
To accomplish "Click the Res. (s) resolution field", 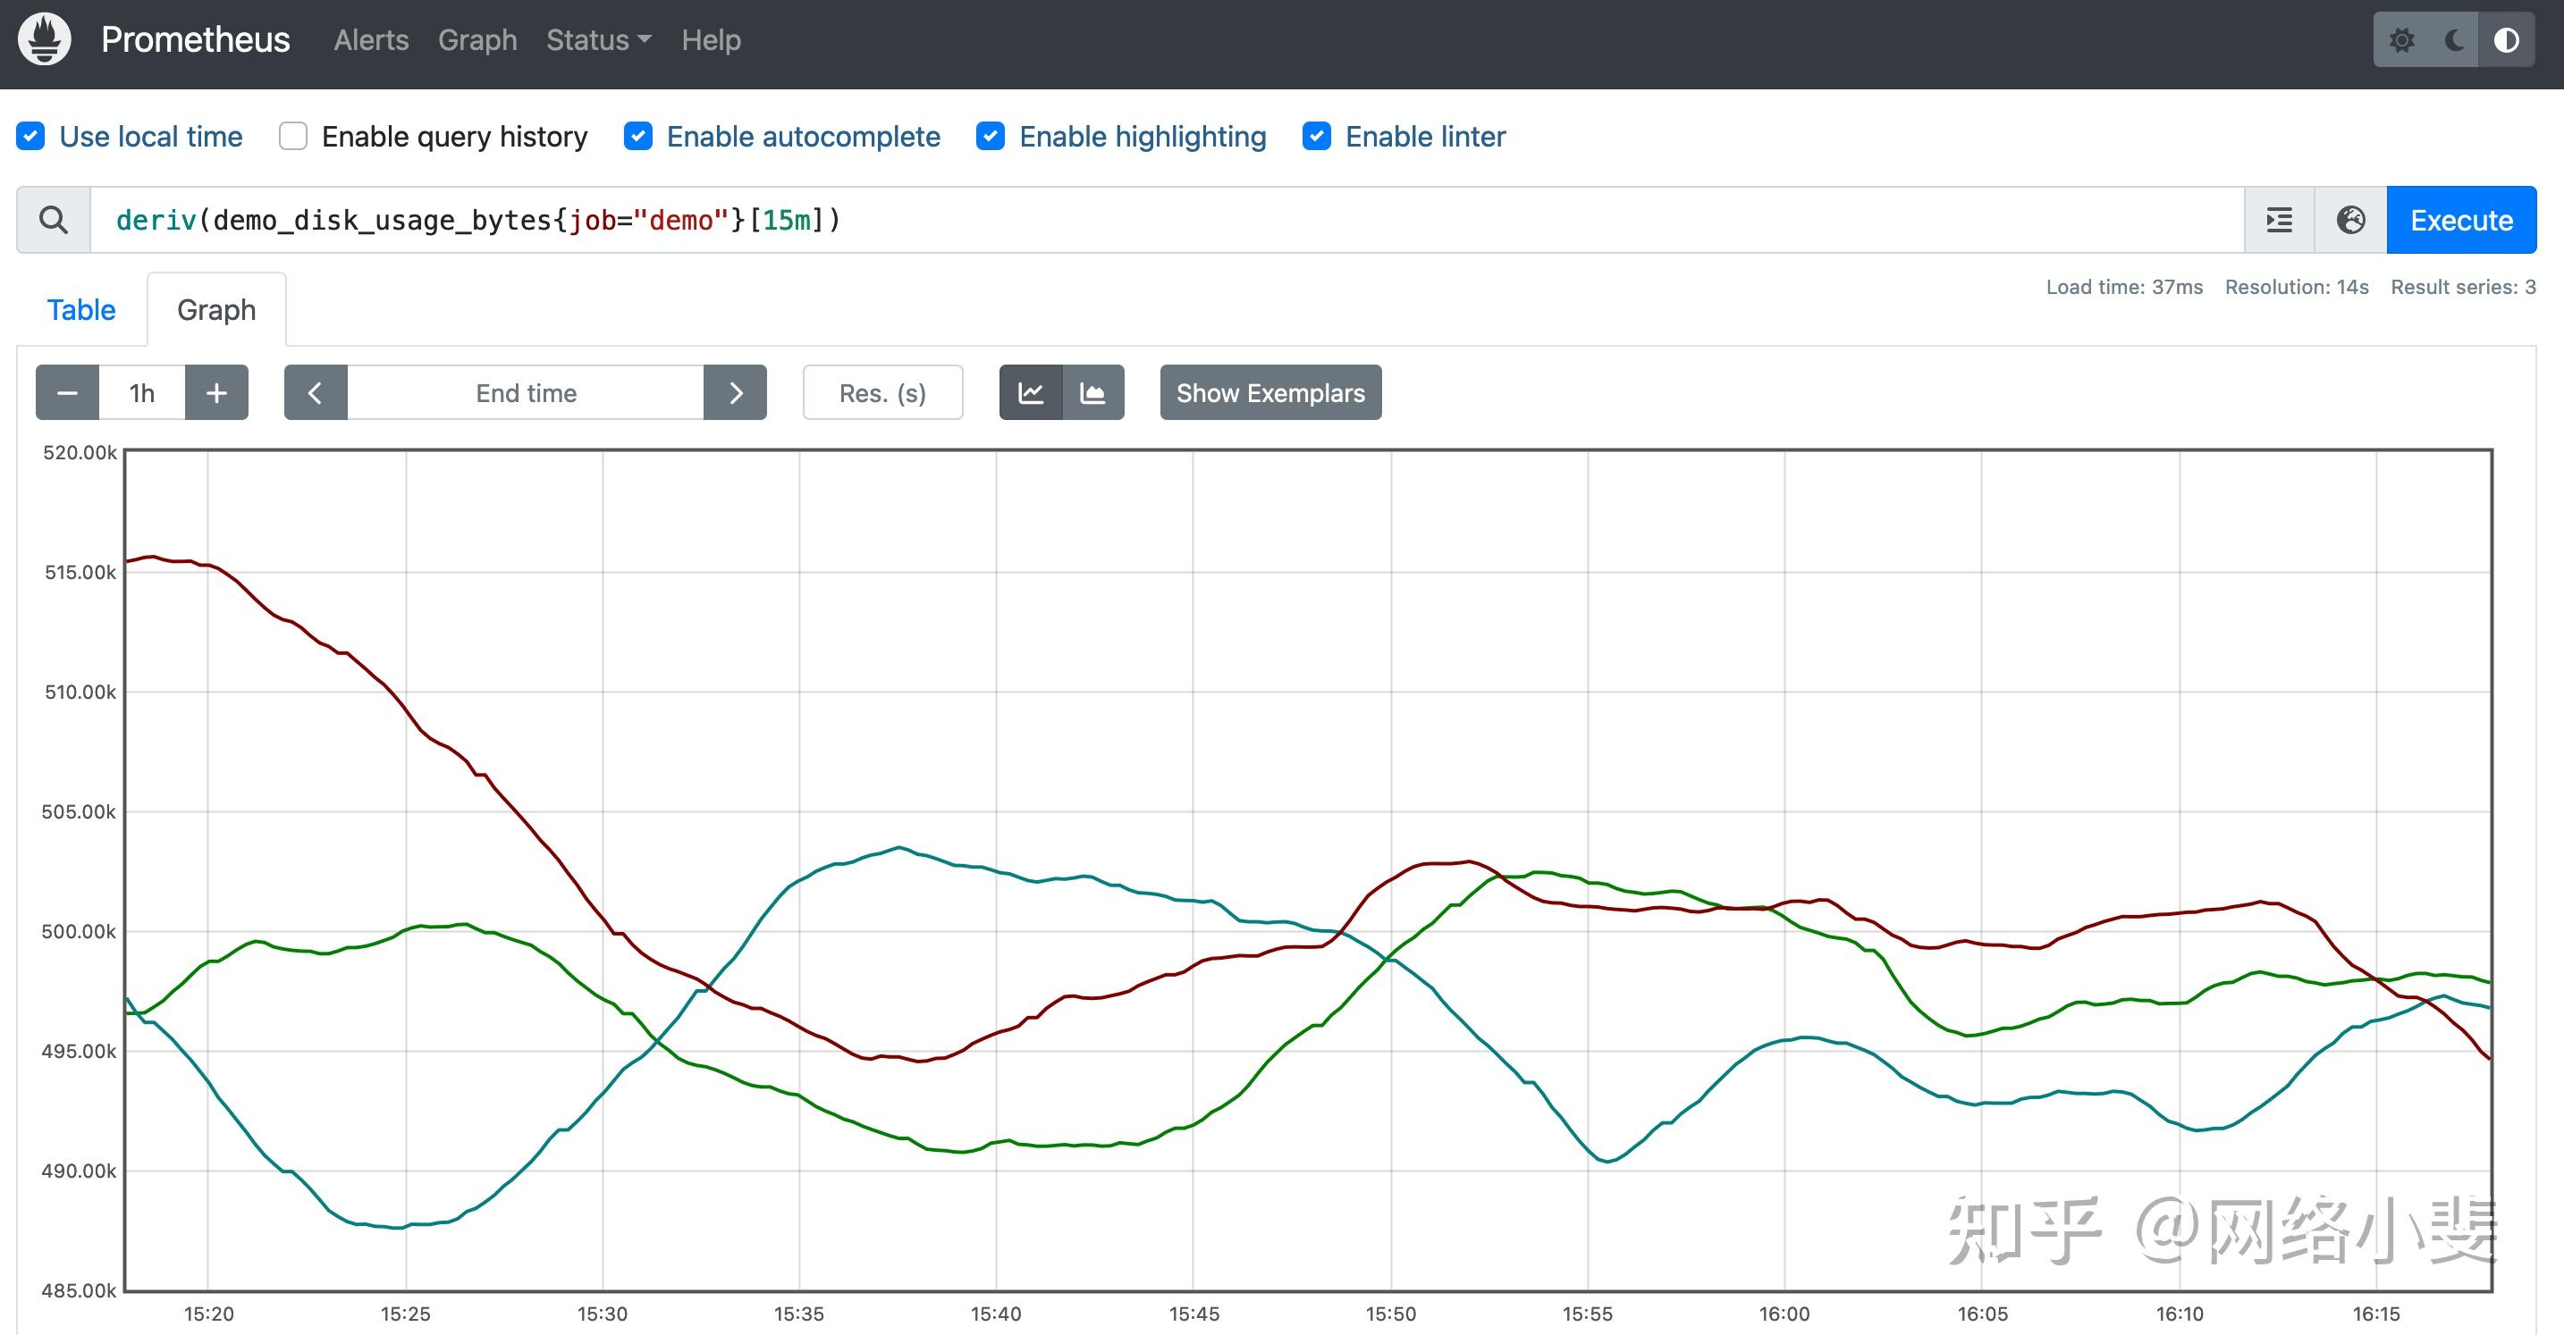I will (881, 393).
